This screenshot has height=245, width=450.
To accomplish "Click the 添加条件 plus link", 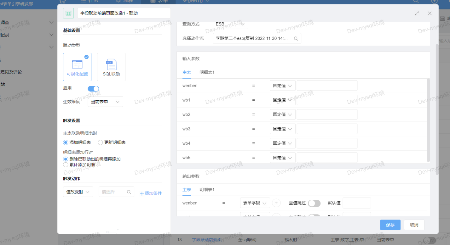I will tap(151, 193).
